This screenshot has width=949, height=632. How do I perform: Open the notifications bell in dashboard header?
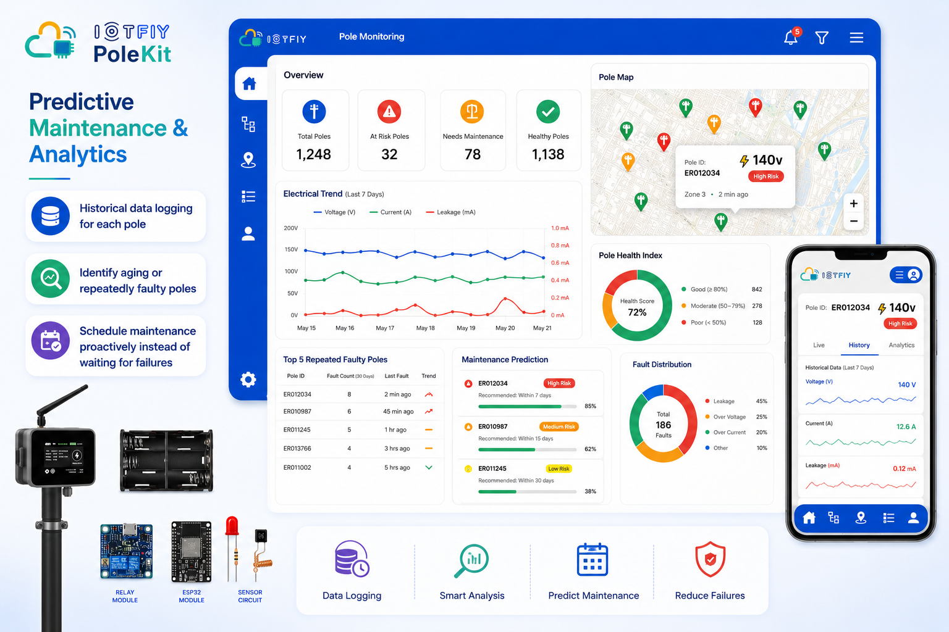791,38
